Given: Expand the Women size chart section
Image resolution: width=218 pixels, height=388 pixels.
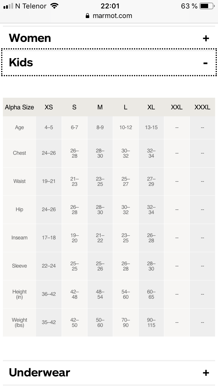Looking at the screenshot, I should (x=206, y=38).
